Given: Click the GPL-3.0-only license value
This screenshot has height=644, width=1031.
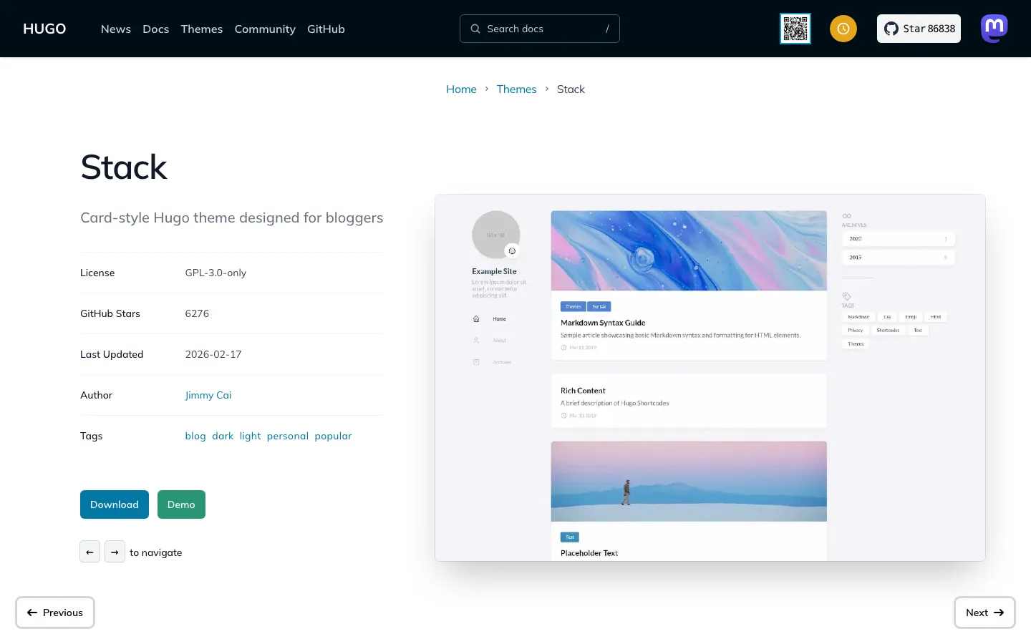Looking at the screenshot, I should [x=216, y=273].
